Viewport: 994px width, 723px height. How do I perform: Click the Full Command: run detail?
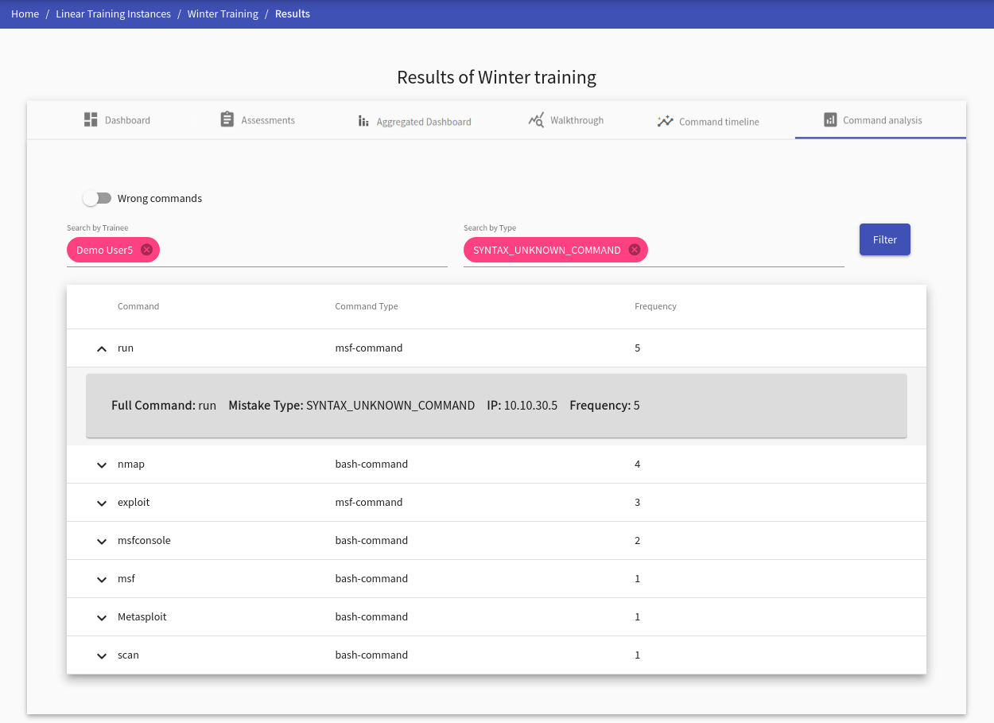pos(164,405)
